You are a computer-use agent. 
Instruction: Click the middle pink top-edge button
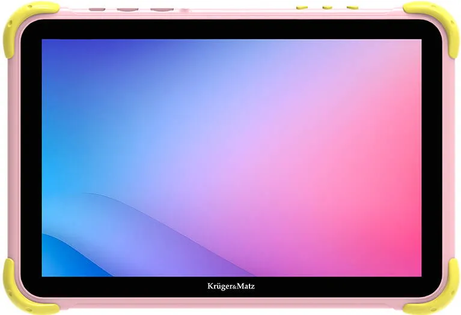click(x=128, y=10)
